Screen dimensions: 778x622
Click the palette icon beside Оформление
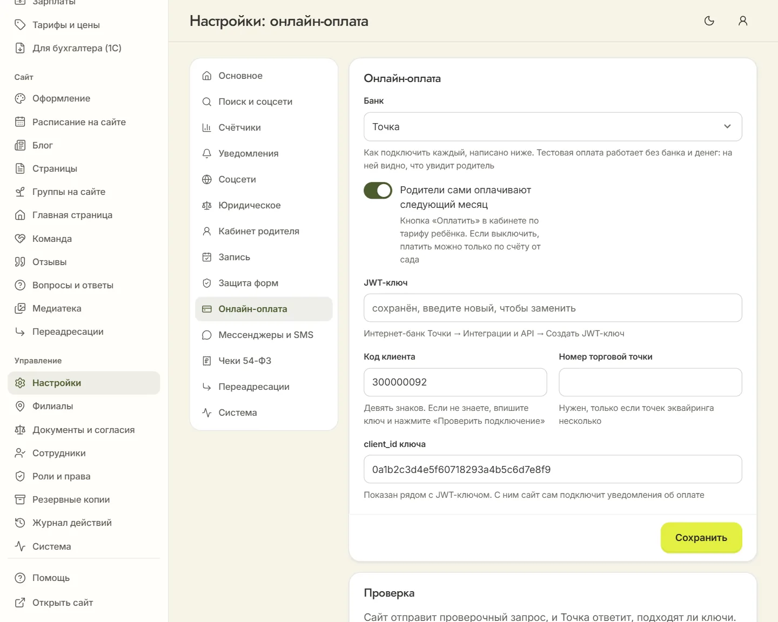[x=20, y=98]
